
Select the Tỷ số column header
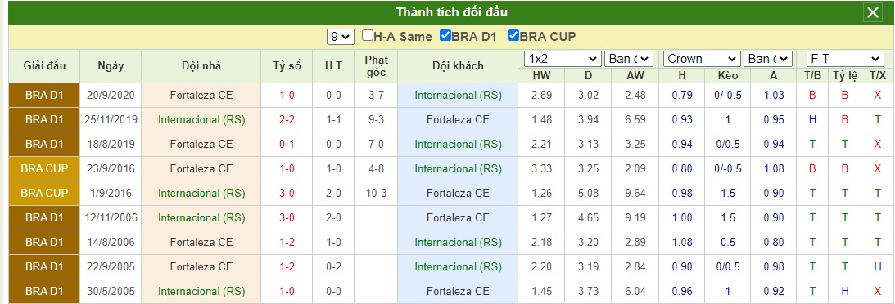(287, 66)
